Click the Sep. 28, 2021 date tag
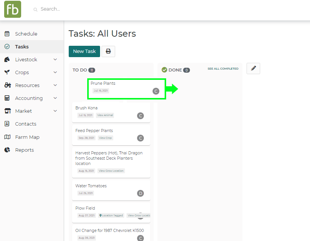The width and height of the screenshot is (310, 241). tap(86, 138)
